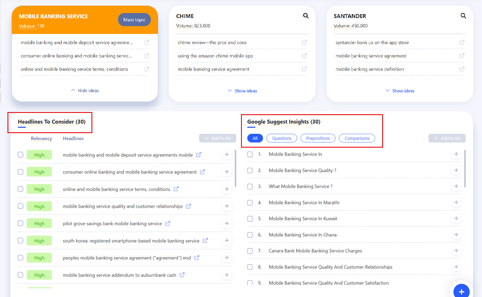The width and height of the screenshot is (482, 297).
Task: Add 'mobile banking service quality and customer relationships' headline with plus icon
Action: click(227, 206)
